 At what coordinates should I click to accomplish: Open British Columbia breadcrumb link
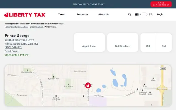(x=36, y=27)
